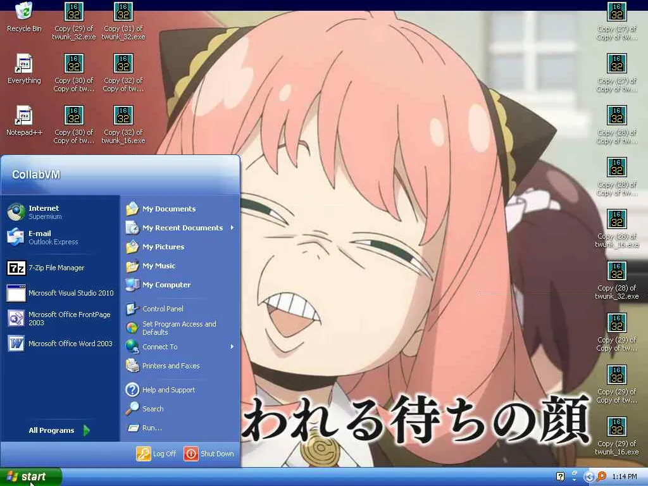Click the Log Off button
This screenshot has height=486, width=648.
coord(156,454)
